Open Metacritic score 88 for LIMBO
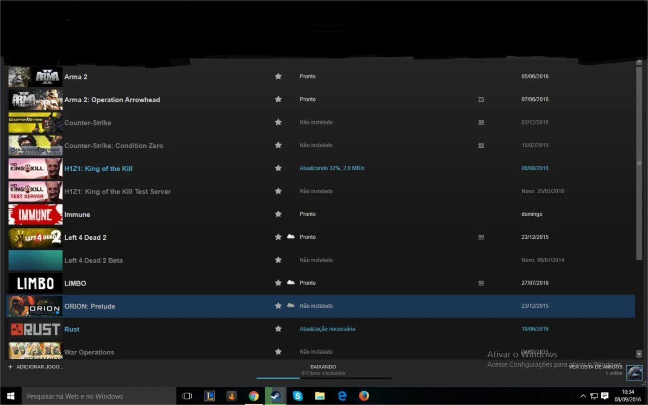Screen dimensions: 648x405 tap(481, 283)
